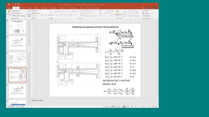This screenshot has width=209, height=117.
Task: Click the Create Slide (Создать слайд) icon
Action: (x=29, y=12)
